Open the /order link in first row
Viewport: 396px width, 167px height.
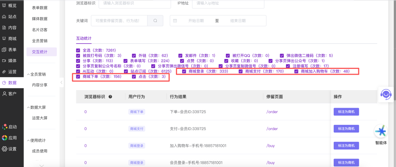click(272, 112)
